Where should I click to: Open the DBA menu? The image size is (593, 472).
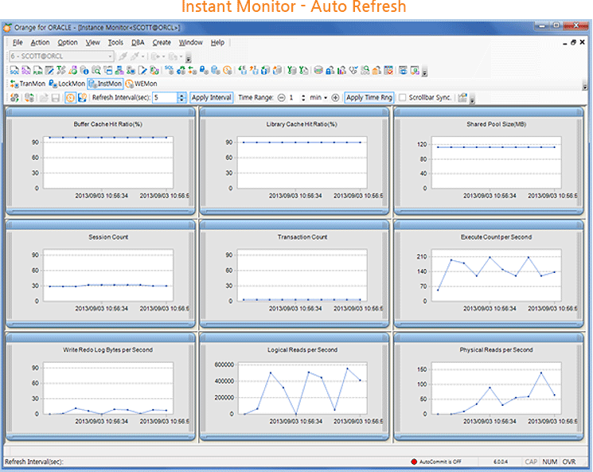138,42
